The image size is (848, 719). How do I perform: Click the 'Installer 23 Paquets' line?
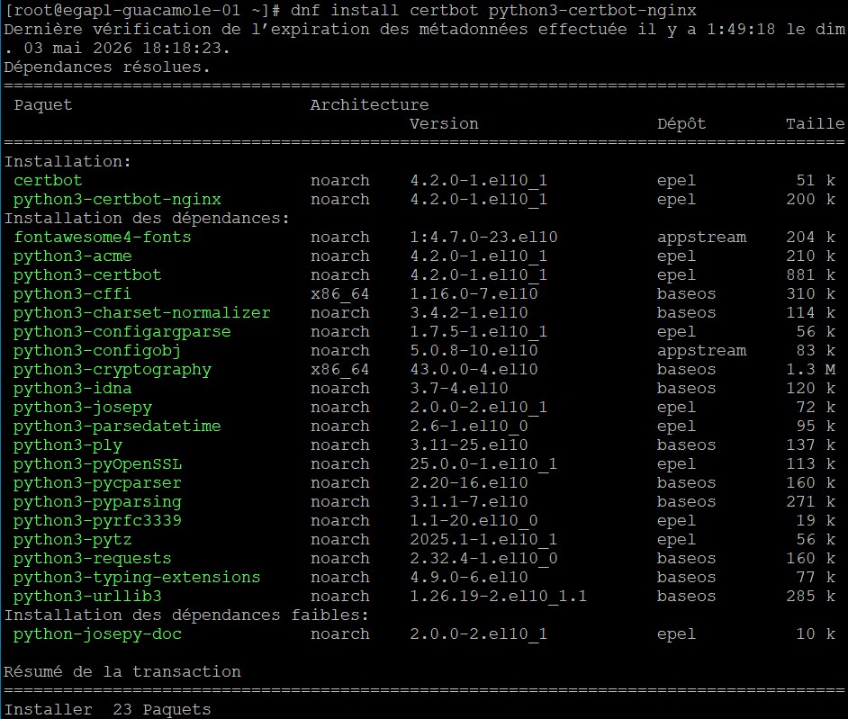point(108,710)
